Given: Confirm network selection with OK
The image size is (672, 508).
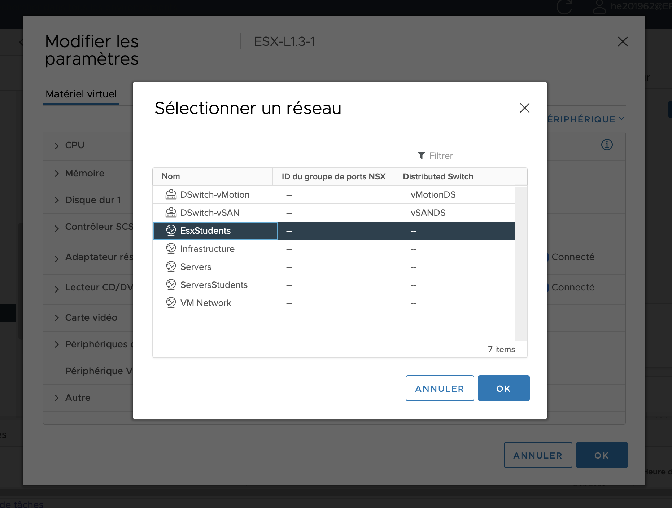Looking at the screenshot, I should [503, 388].
